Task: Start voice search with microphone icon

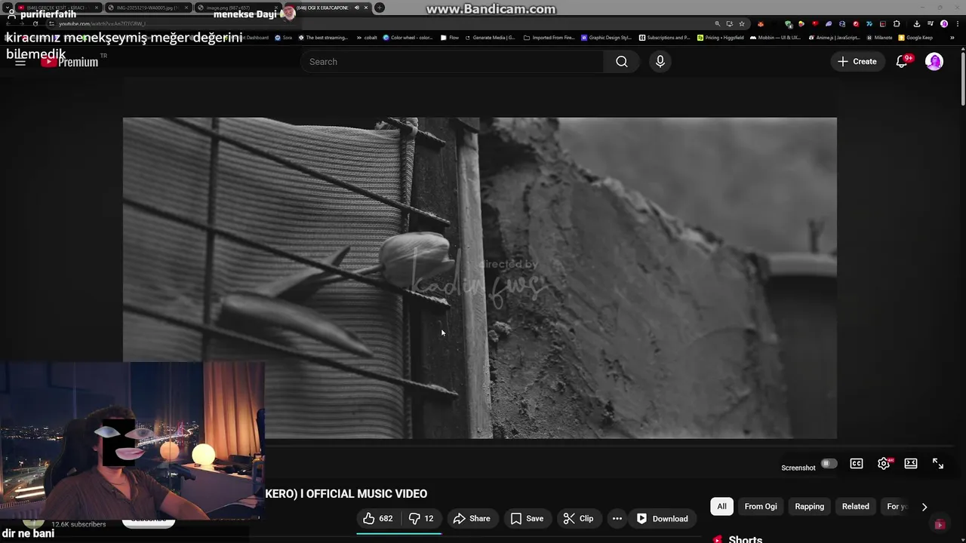Action: coord(660,62)
